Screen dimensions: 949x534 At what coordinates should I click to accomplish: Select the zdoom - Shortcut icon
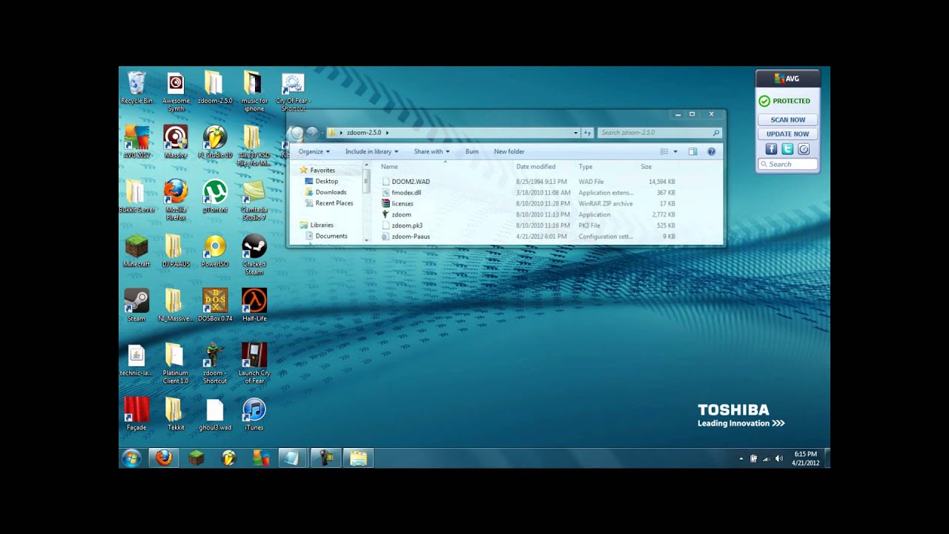(x=215, y=363)
